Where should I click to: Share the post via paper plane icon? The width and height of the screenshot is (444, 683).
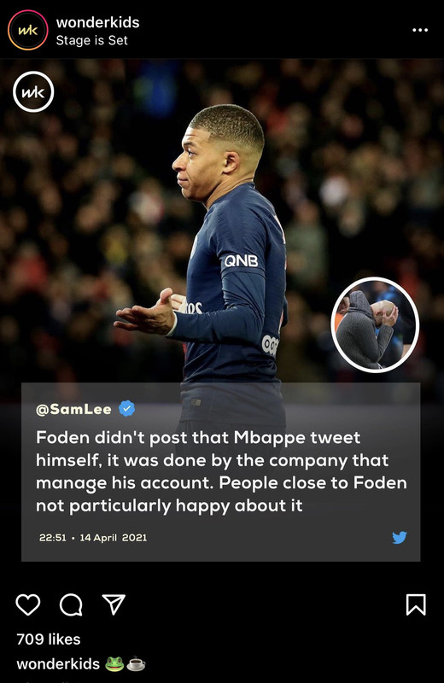114,604
